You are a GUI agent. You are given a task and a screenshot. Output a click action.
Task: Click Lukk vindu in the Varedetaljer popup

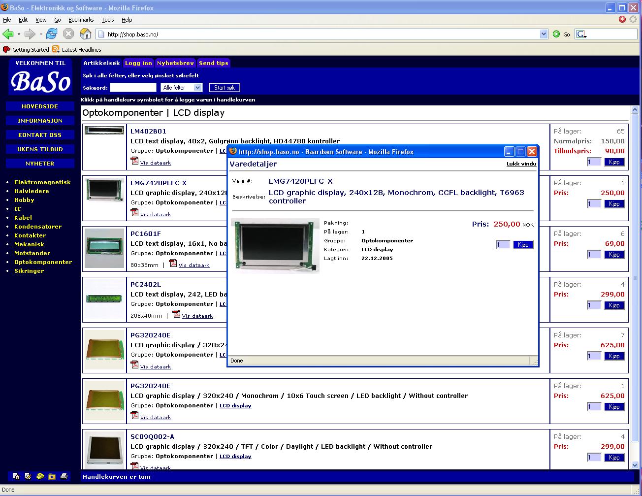point(521,164)
